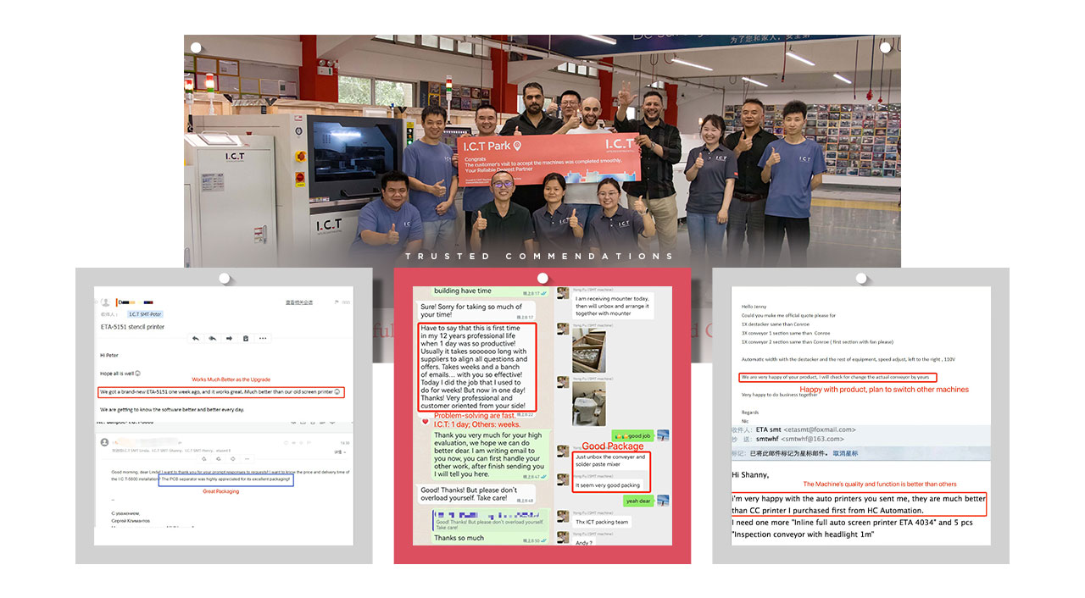Select the Reply icon in the ETA-5151 email toolbar
The height and width of the screenshot is (598, 1085).
pyautogui.click(x=195, y=338)
